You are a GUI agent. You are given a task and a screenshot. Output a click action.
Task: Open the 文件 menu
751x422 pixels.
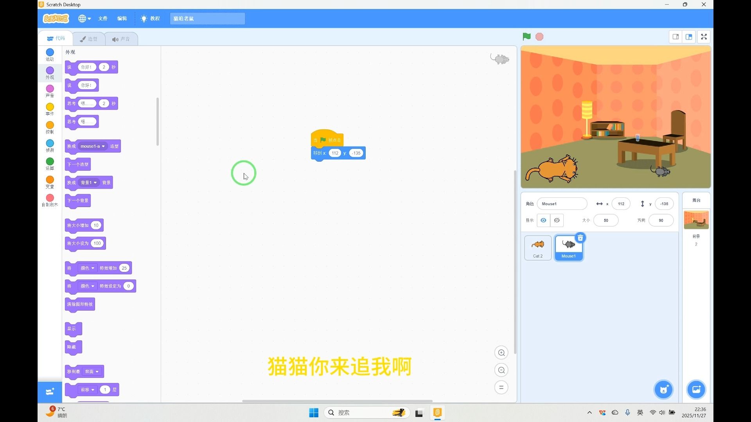pos(102,18)
